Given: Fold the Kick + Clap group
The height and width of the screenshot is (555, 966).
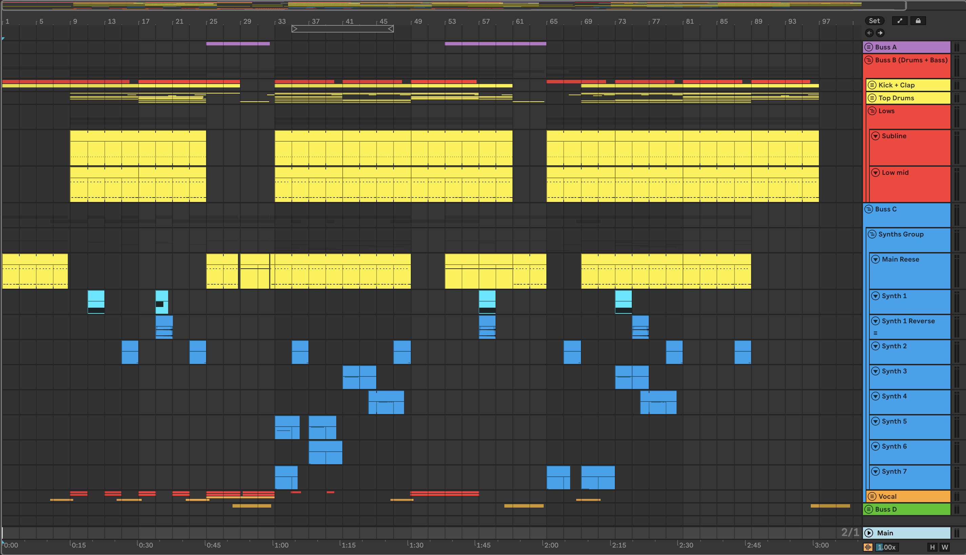Looking at the screenshot, I should (872, 85).
